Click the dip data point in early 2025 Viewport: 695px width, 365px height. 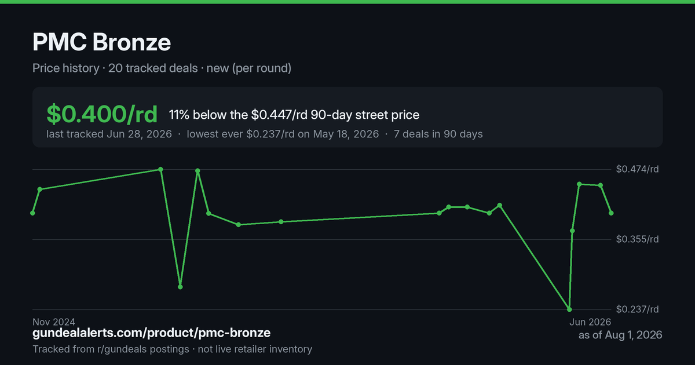[x=180, y=287]
